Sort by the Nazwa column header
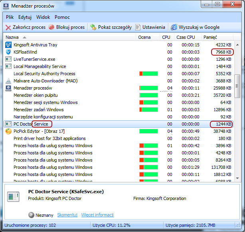This screenshot has width=245, height=232. [x=69, y=37]
